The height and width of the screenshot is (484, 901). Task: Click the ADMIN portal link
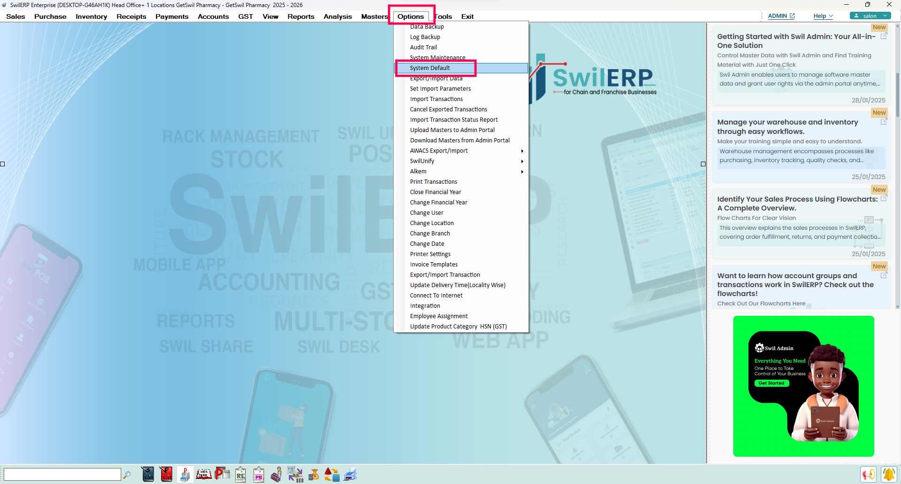[781, 16]
